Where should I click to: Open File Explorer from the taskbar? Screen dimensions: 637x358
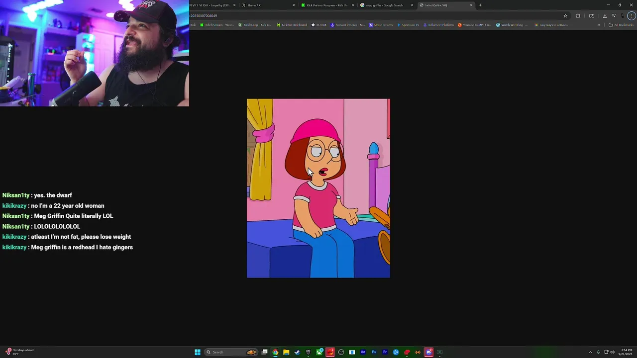[x=286, y=352]
